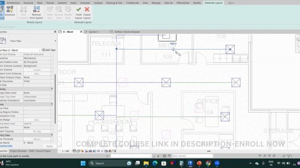
Task: Open Bing chat icon in search box
Action: [129, 163]
